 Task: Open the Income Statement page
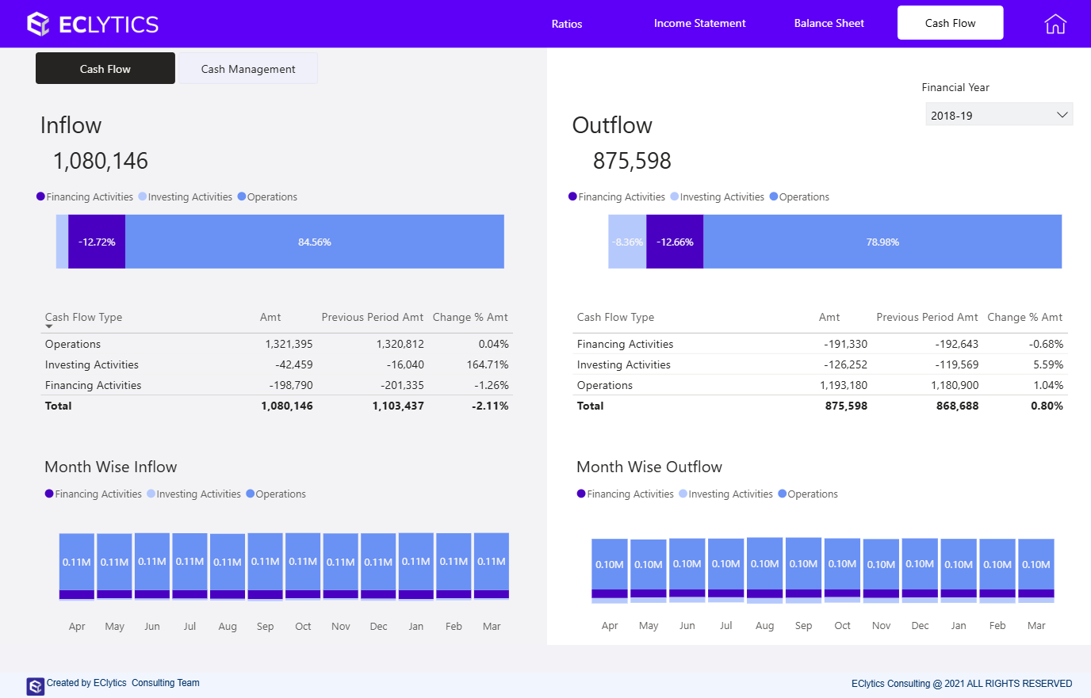pyautogui.click(x=699, y=23)
